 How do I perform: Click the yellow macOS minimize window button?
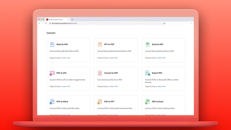41,19
